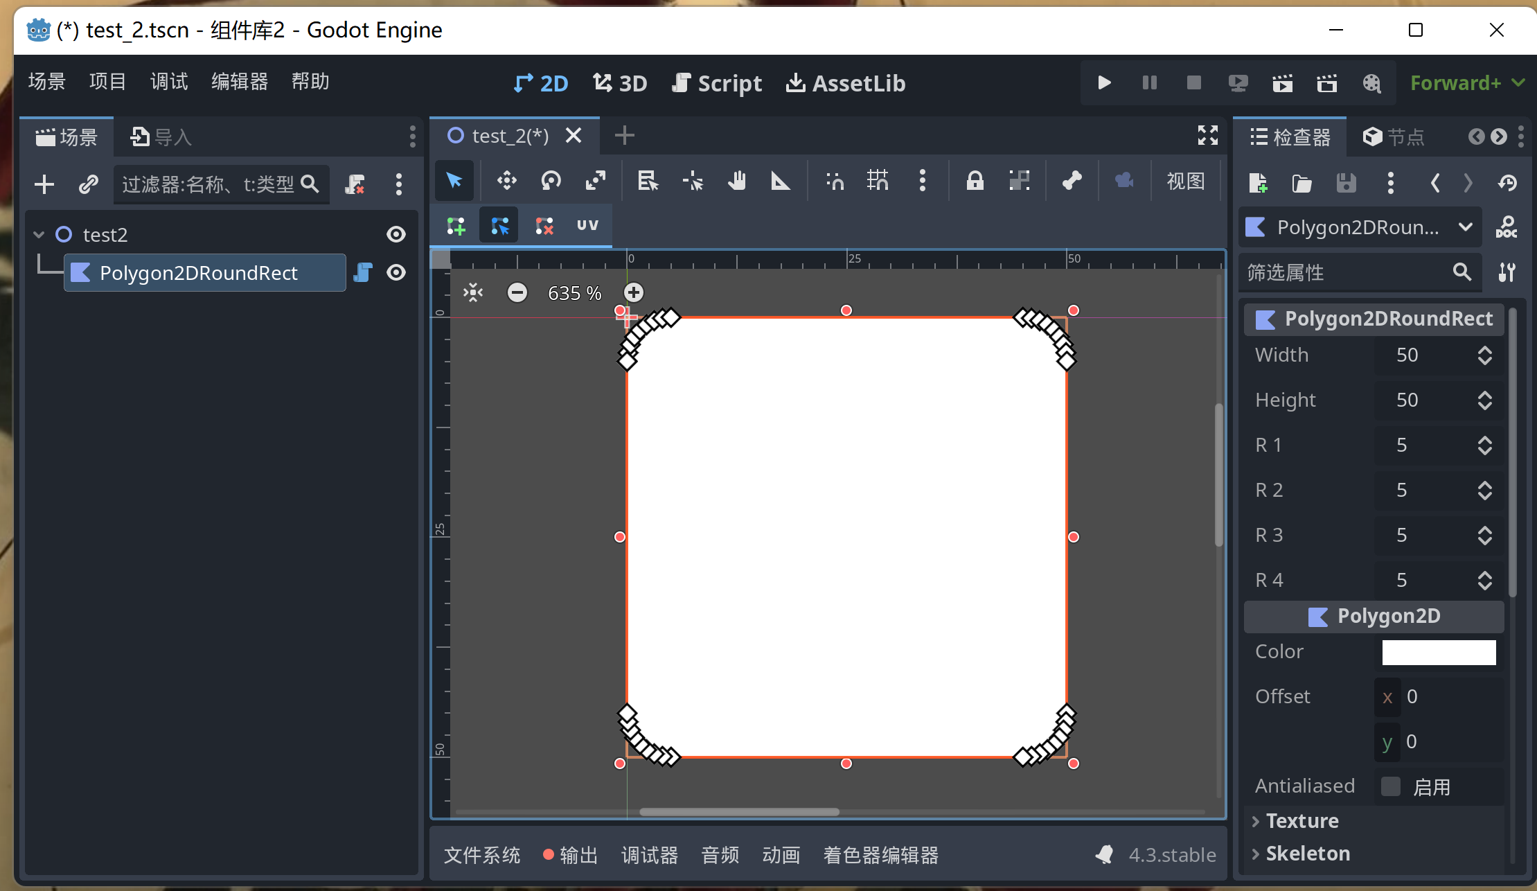Detach script from selected node
Screen dimensions: 1537x891
pos(355,184)
